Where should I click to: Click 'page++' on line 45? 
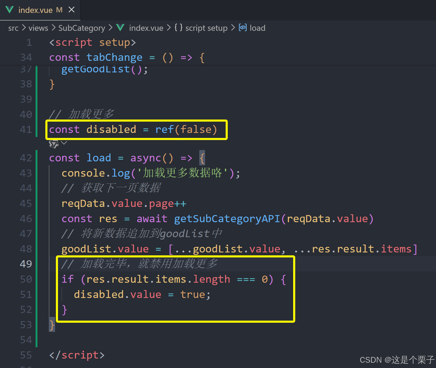(168, 204)
